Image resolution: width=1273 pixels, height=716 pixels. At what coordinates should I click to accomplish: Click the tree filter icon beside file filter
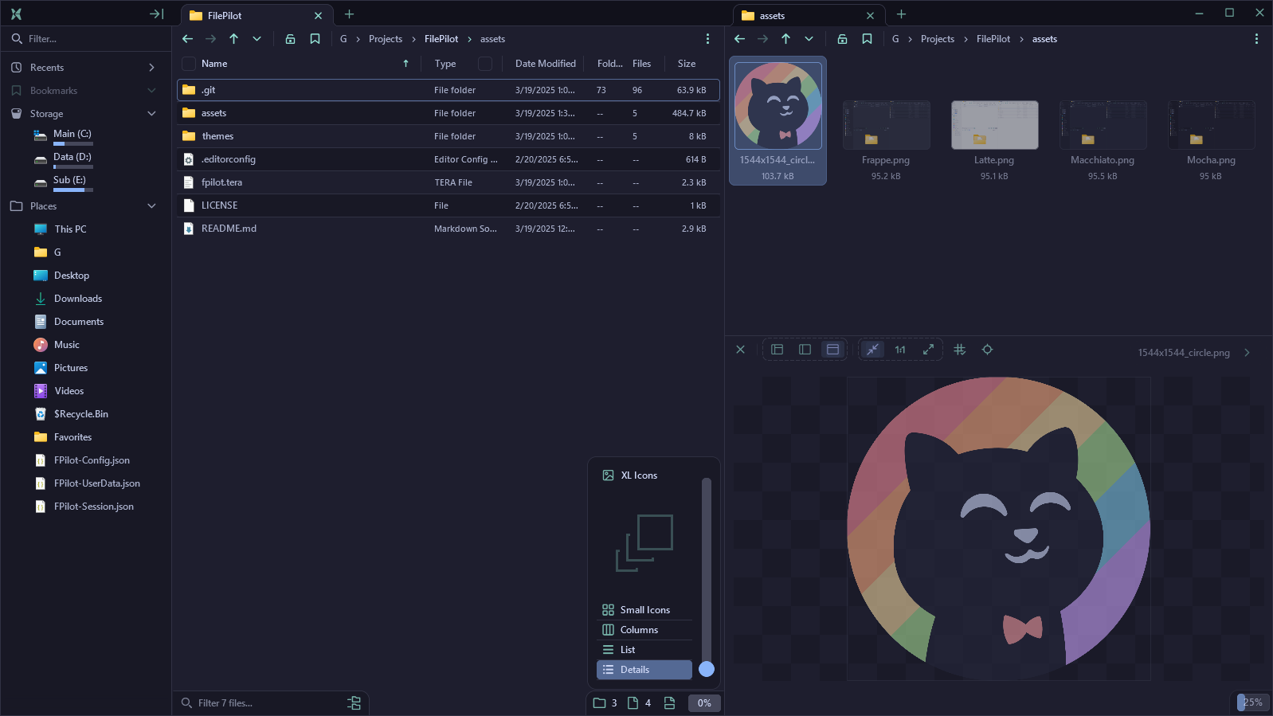point(354,703)
